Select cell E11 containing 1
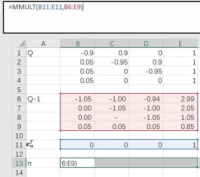Viewport: 200px width, 177px height. (x=181, y=145)
